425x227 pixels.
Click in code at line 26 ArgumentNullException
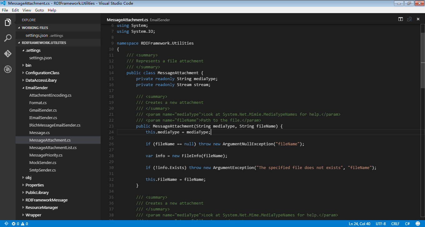click(x=248, y=144)
